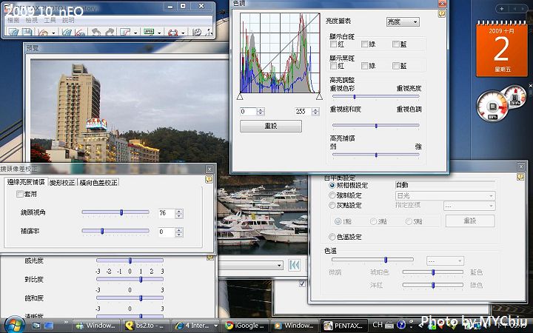This screenshot has width=533, height=333.
Task: Click the green JPEG conversion icon
Action: [x=149, y=32]
